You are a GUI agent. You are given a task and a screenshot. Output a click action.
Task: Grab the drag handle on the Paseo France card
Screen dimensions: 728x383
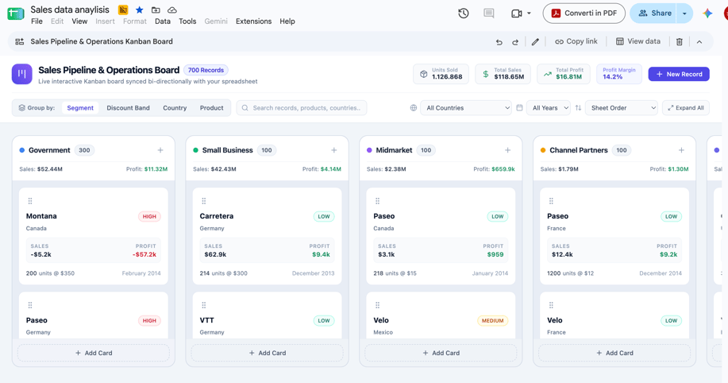[551, 201]
